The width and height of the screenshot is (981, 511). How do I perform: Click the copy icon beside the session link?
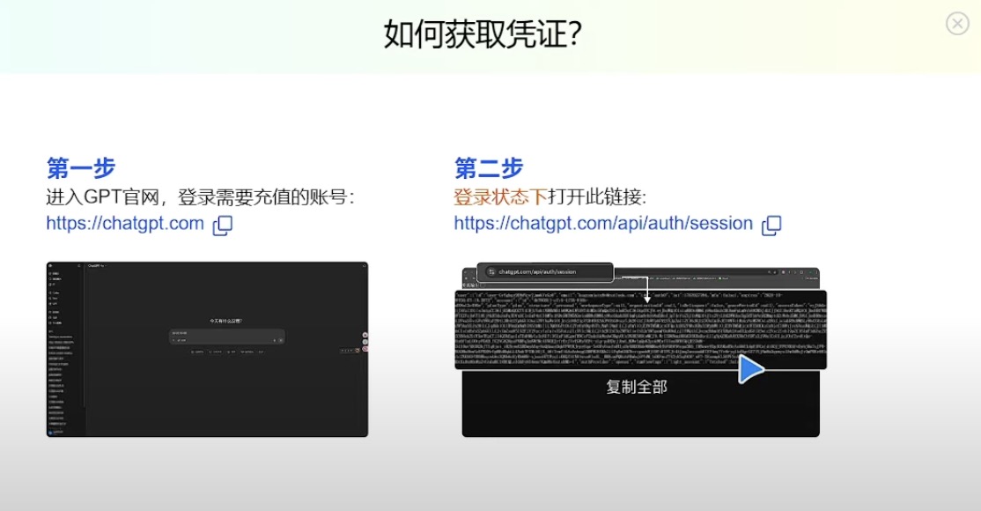770,226
